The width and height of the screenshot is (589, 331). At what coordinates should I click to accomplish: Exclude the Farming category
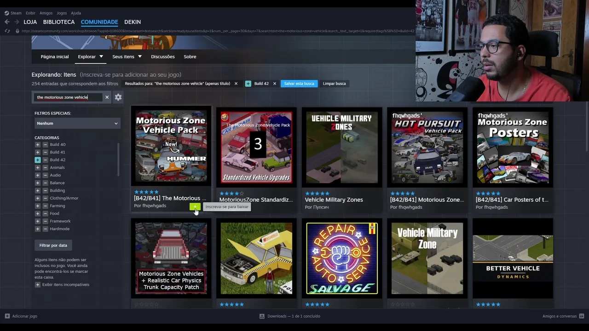(x=45, y=206)
